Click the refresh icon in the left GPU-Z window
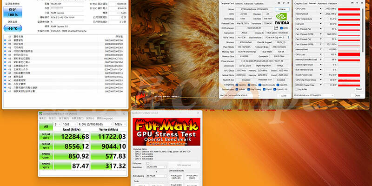Screen dimensions: 372x186 coord(284,3)
